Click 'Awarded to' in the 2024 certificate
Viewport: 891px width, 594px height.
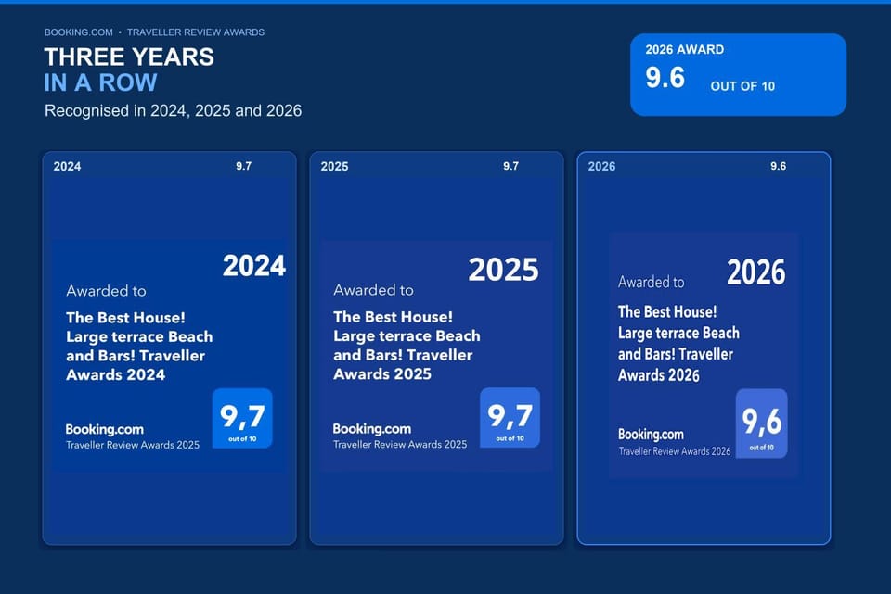click(x=106, y=291)
